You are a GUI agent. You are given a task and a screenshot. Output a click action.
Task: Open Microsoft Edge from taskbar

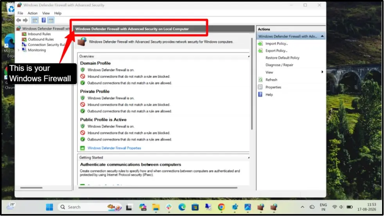pos(182,207)
